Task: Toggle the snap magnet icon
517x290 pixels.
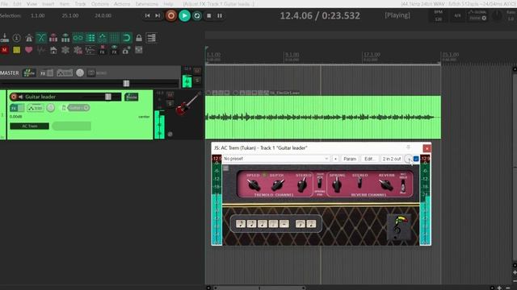Action: click(x=127, y=38)
